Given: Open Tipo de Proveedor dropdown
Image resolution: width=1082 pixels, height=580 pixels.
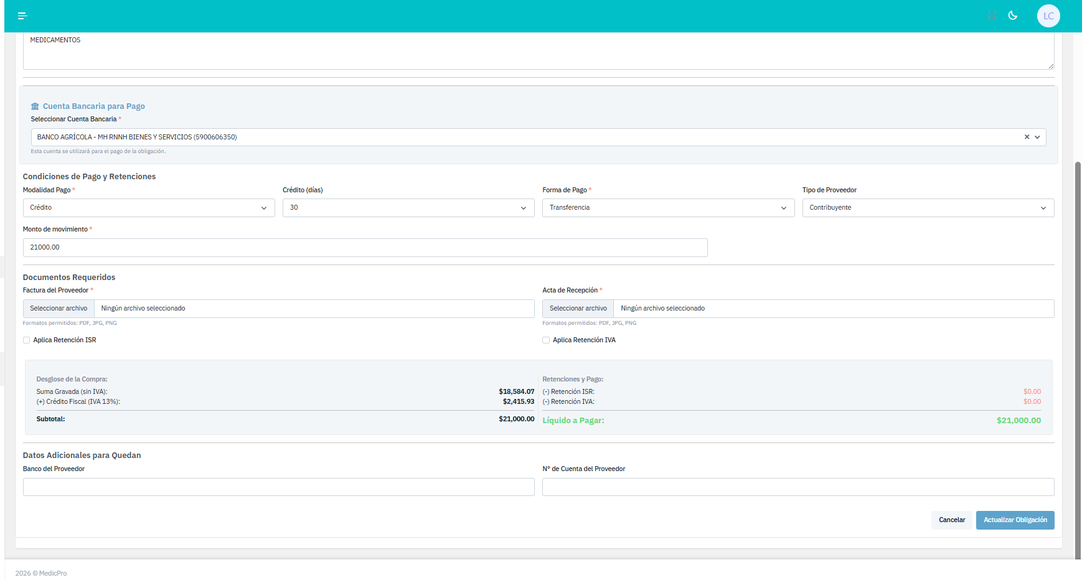Looking at the screenshot, I should point(928,208).
